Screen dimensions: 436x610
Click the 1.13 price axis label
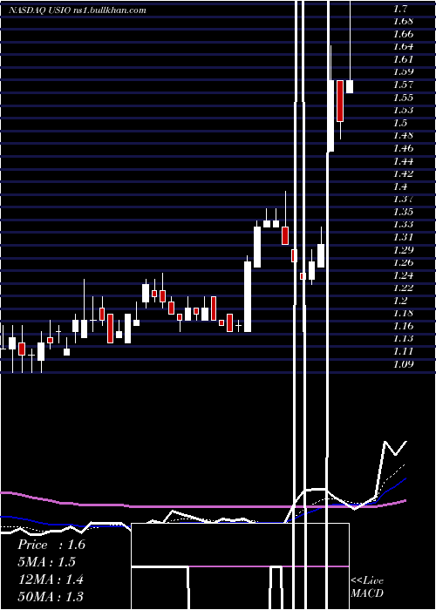tap(403, 338)
